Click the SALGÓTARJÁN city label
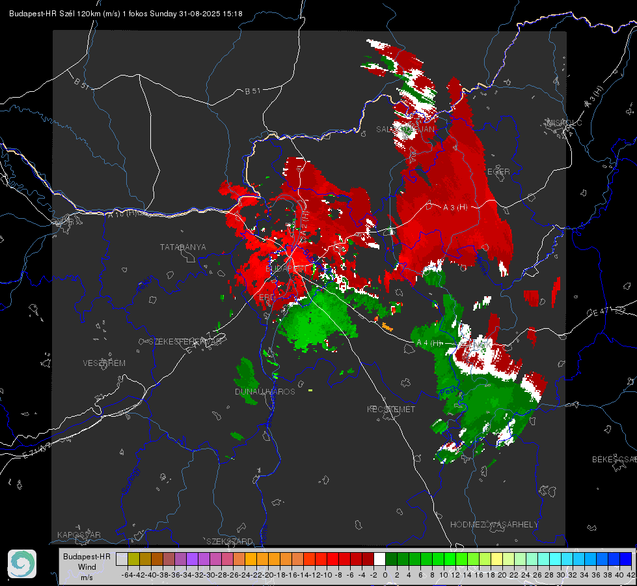 point(405,130)
